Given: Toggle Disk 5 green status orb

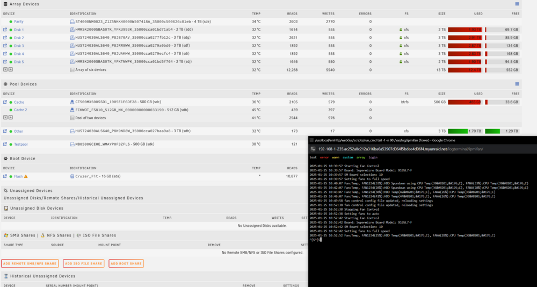Looking at the screenshot, I should (x=11, y=62).
